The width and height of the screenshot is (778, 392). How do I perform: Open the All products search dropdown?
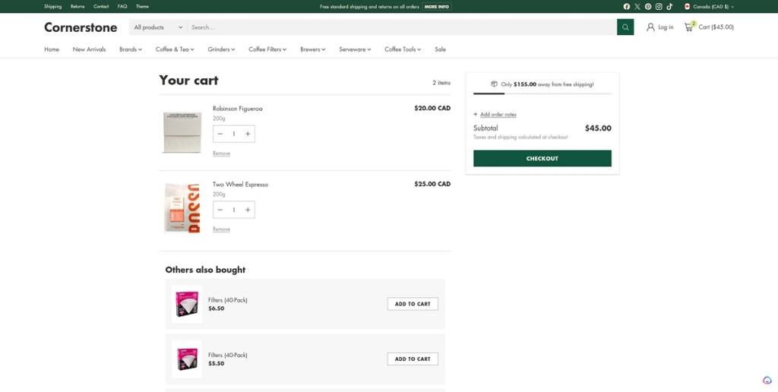click(158, 27)
